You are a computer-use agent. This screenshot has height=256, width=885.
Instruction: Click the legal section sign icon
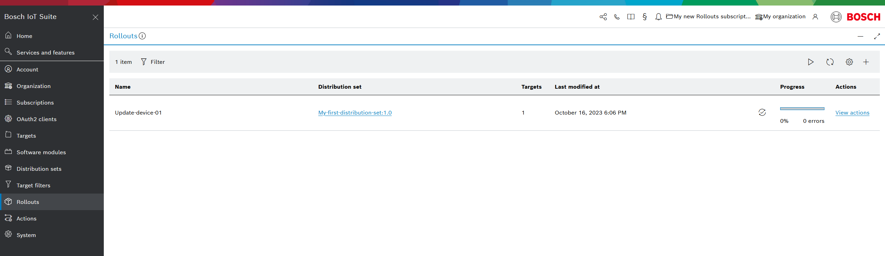(x=645, y=17)
